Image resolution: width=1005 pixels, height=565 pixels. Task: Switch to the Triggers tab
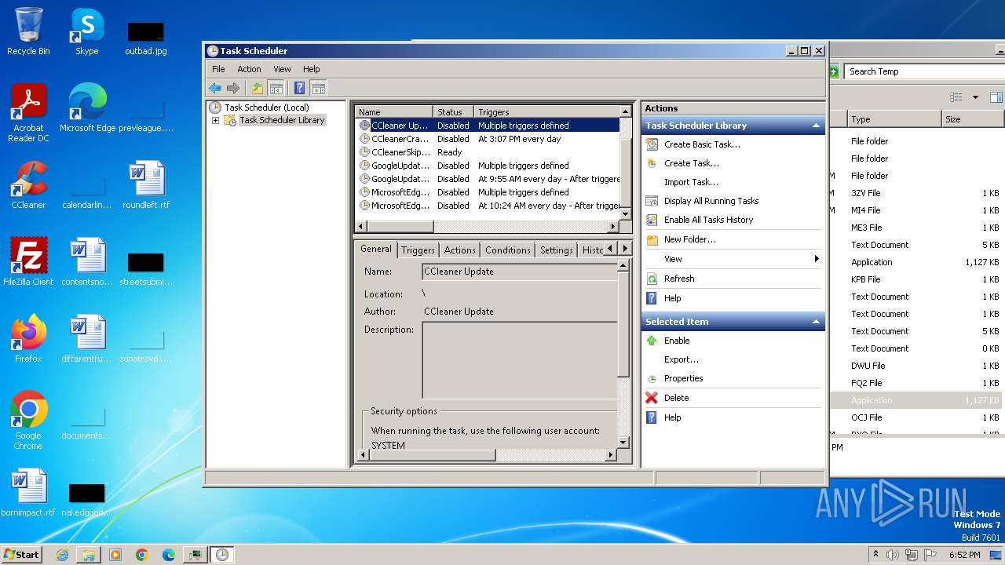(x=418, y=250)
